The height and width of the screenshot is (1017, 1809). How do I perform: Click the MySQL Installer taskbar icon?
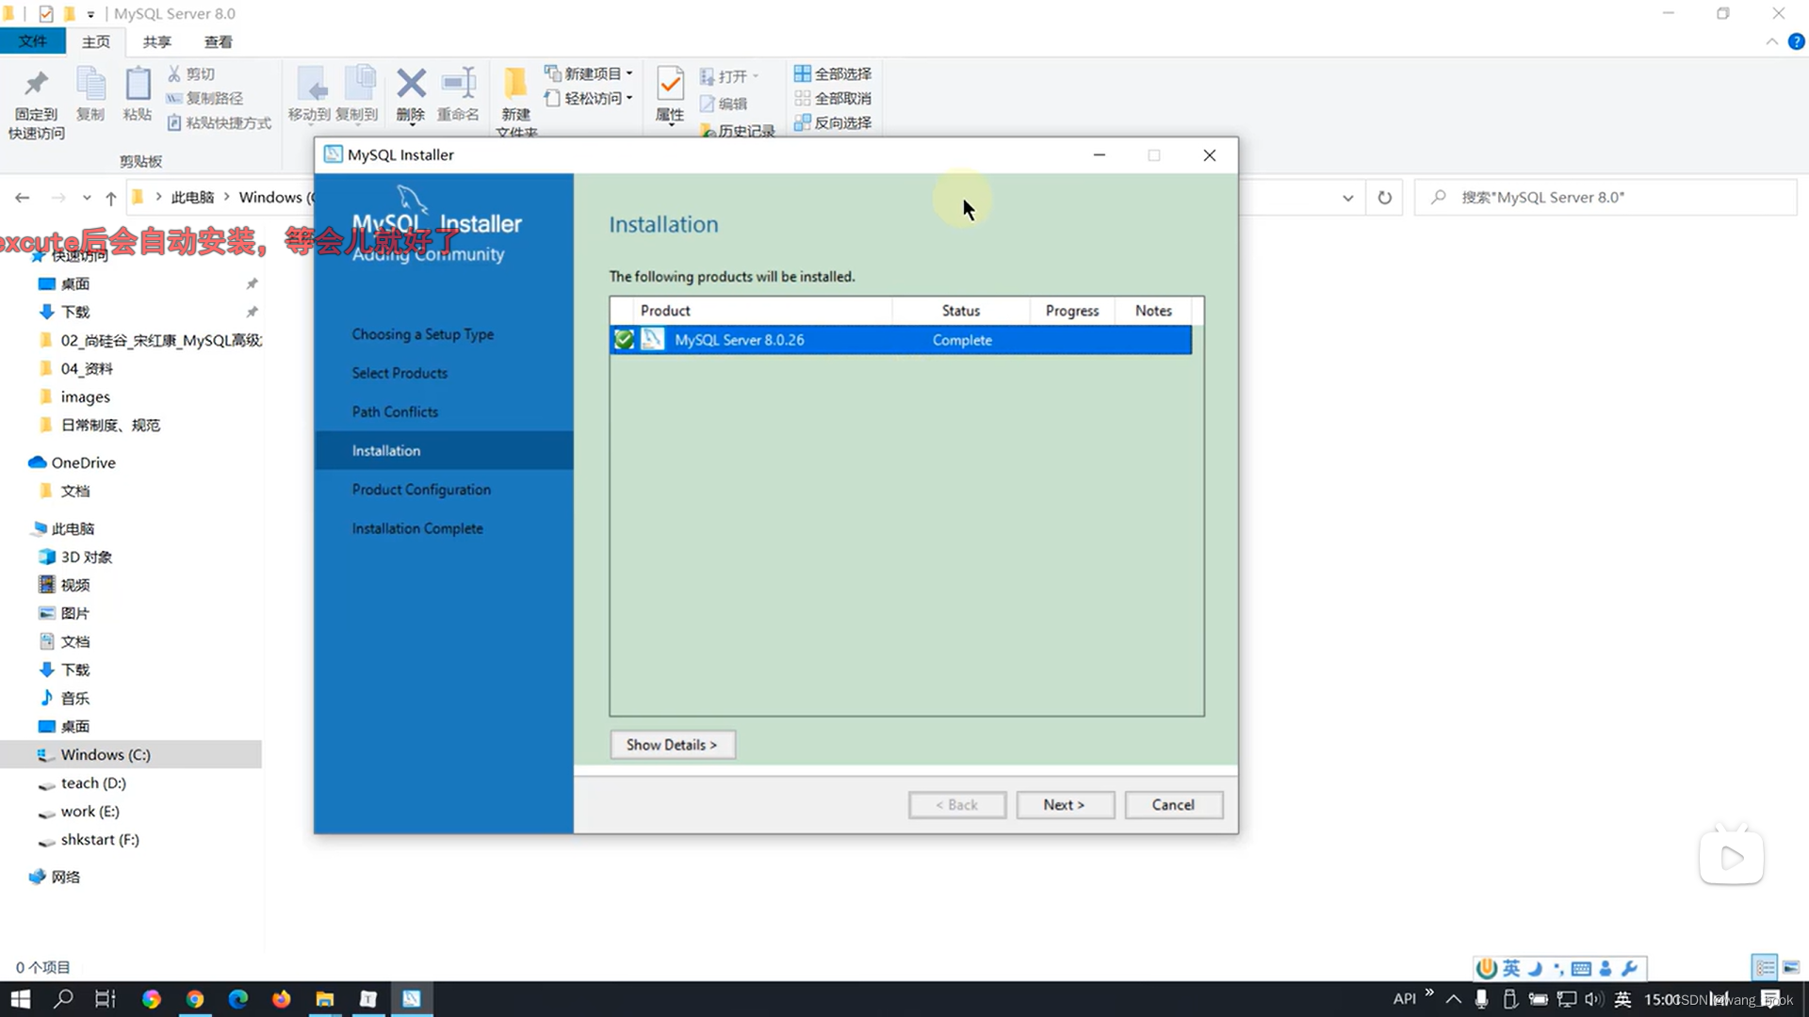(412, 999)
